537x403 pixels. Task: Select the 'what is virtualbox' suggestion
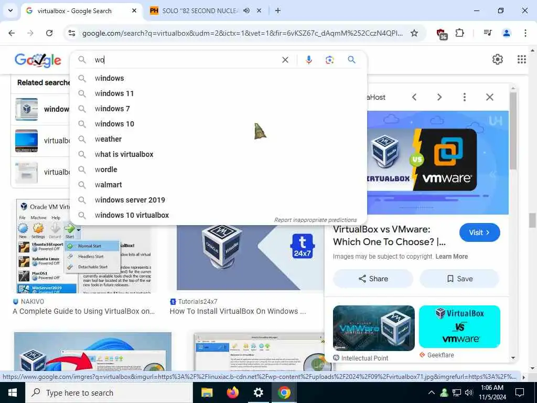219,154
